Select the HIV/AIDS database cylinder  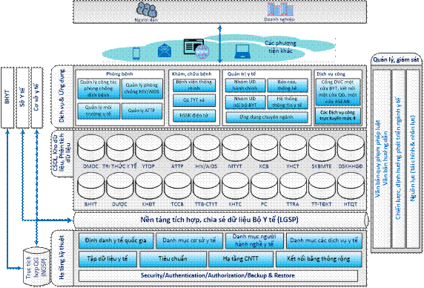(206, 148)
